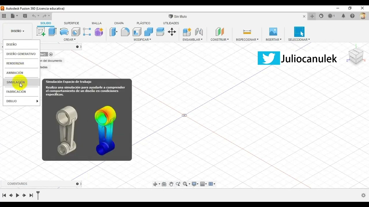Choose DISEÑO in the workspace menu
Image resolution: width=369 pixels, height=207 pixels.
(x=21, y=45)
